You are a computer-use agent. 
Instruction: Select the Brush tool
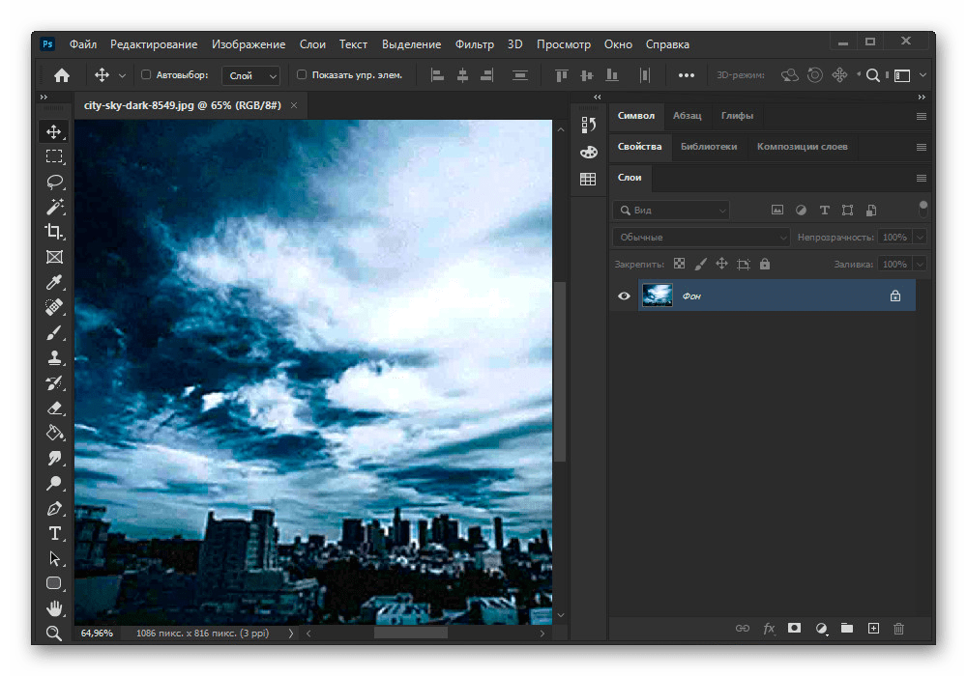54,332
